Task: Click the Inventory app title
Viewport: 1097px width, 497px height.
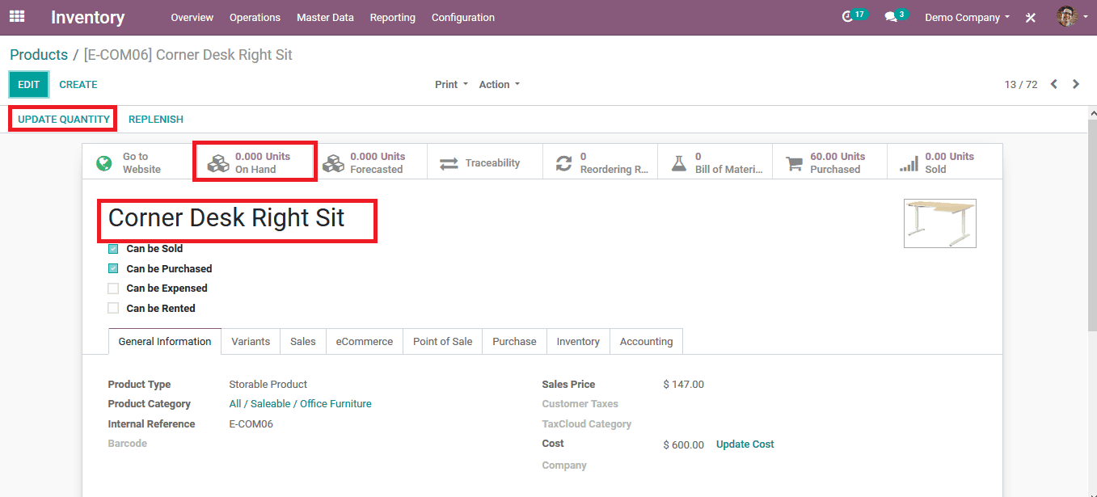Action: pyautogui.click(x=88, y=17)
